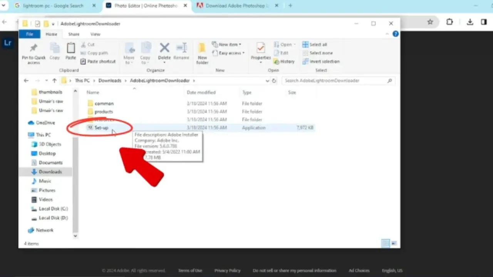Viewport: 493px width, 277px height.
Task: Open the Move to dropdown
Action: click(129, 53)
